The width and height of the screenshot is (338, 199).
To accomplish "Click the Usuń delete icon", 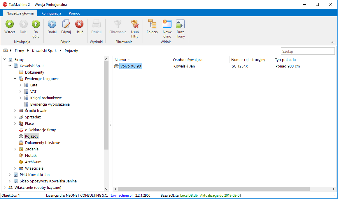I will click(79, 24).
